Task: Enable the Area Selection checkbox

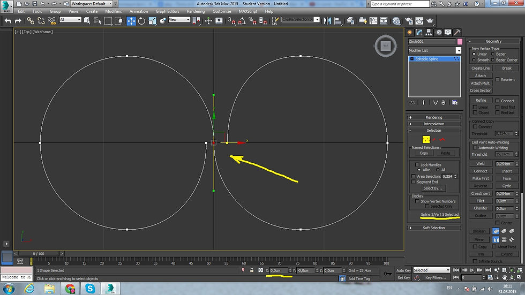Action: coord(414,176)
